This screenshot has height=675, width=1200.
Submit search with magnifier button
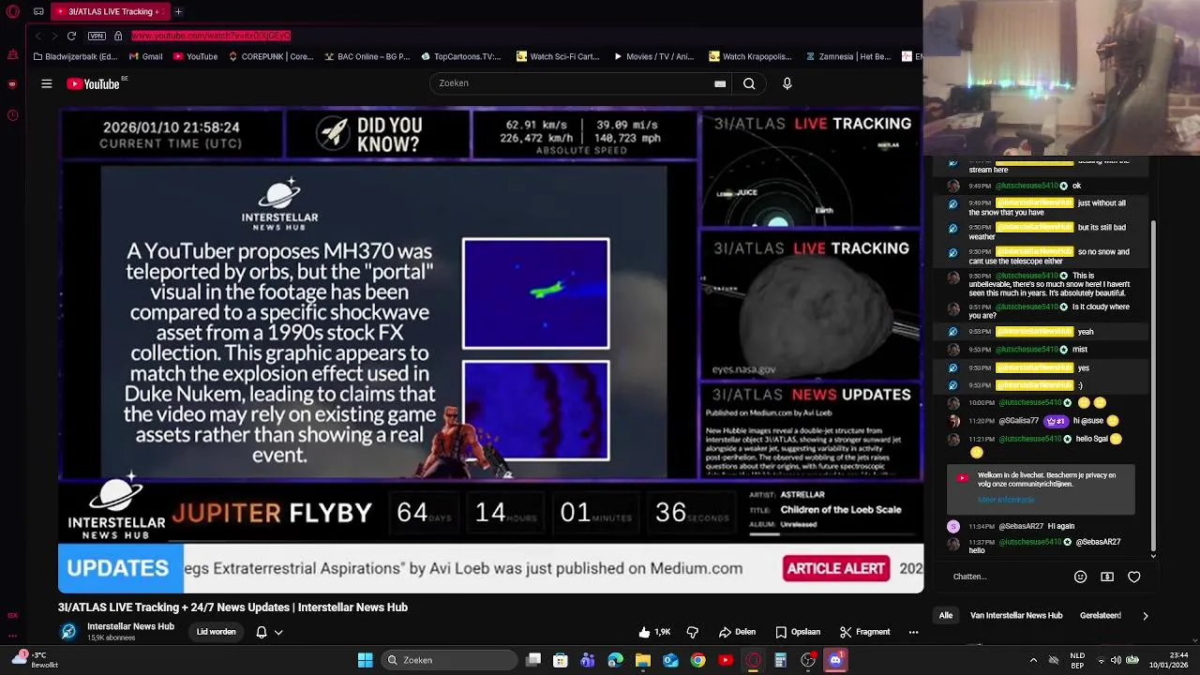click(x=749, y=83)
